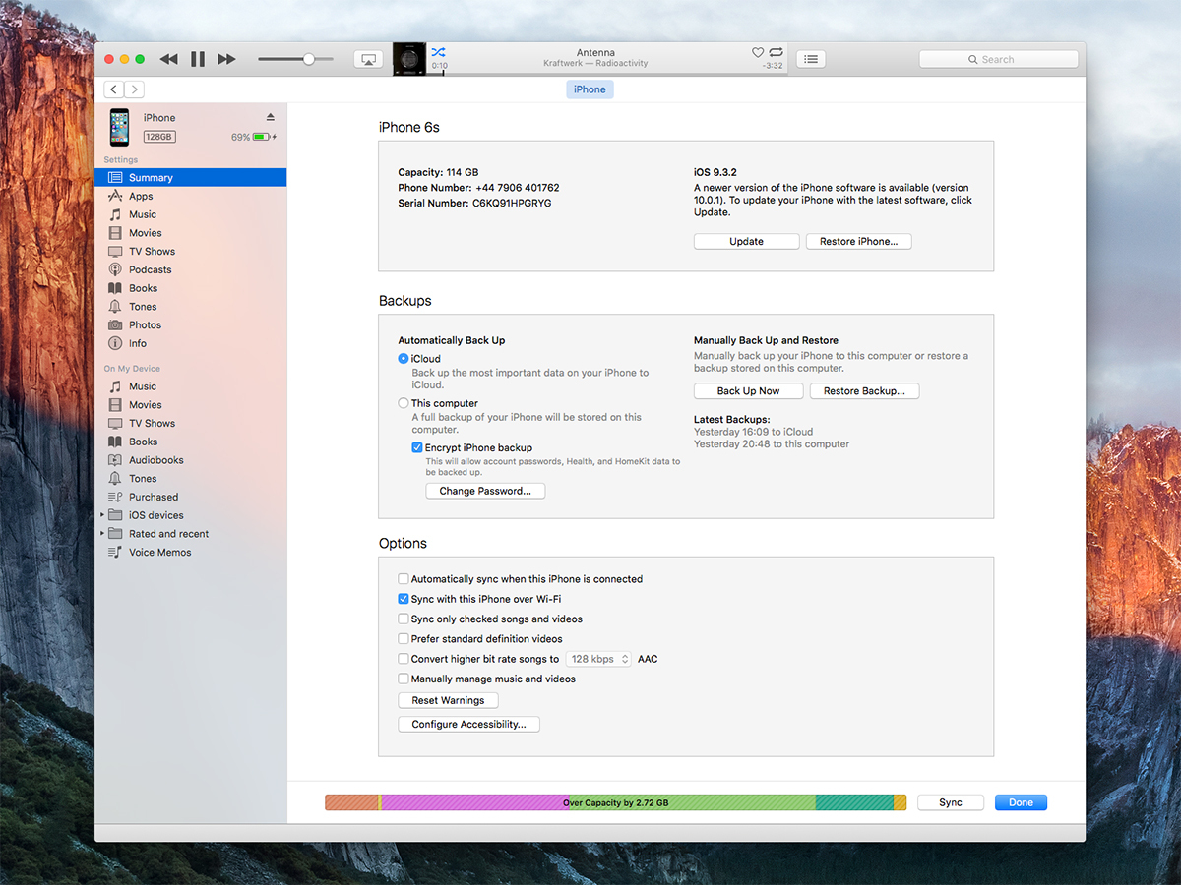Enable Manually manage music and videos
Image resolution: width=1181 pixels, height=885 pixels.
(404, 678)
